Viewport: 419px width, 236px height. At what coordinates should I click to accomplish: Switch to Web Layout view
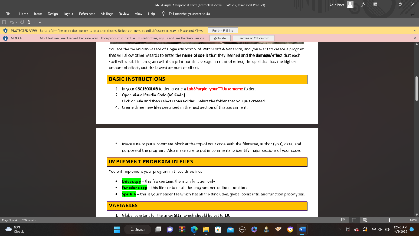[x=365, y=220]
